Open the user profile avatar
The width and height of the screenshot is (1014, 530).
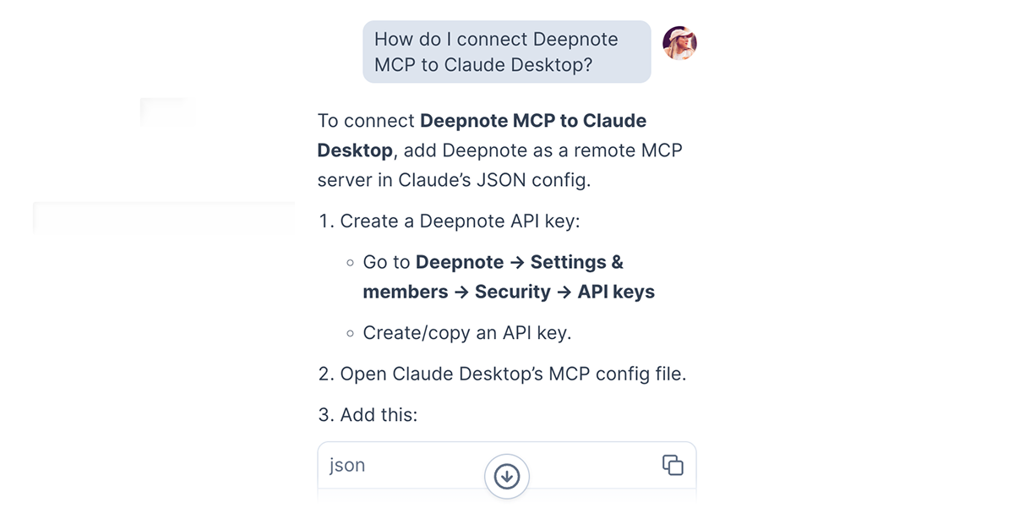coord(679,42)
